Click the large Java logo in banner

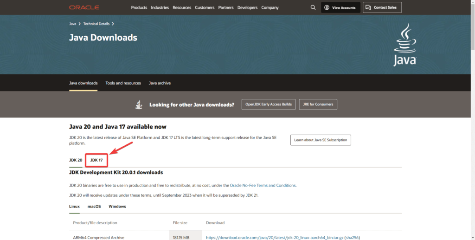404,45
